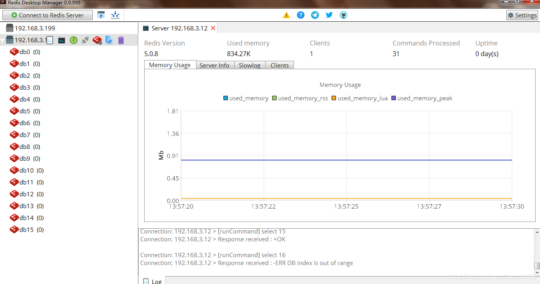Select the db0 database icon

click(x=14, y=52)
